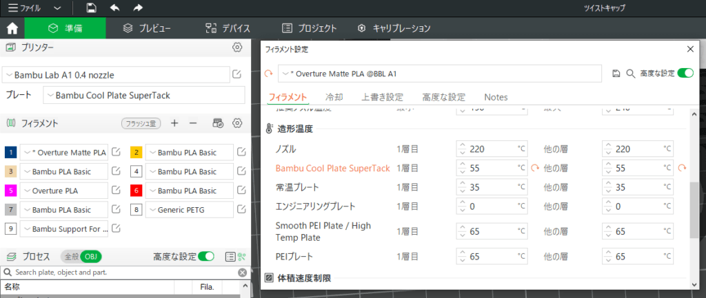
Task: Remove a filament with minus icon
Action: [x=193, y=123]
